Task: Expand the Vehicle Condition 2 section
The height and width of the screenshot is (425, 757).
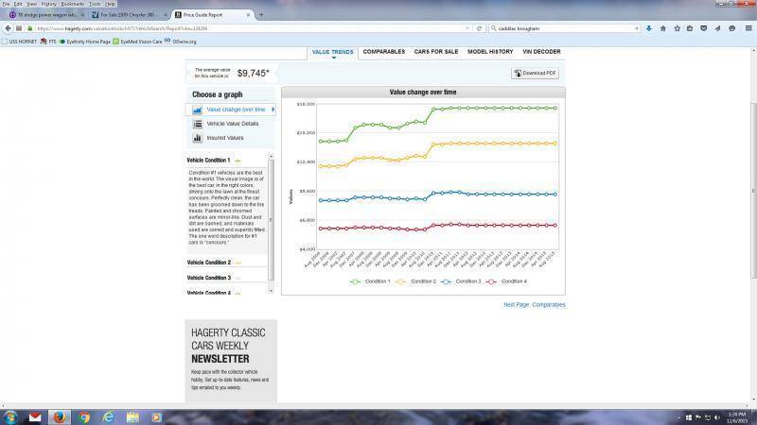Action: point(208,263)
